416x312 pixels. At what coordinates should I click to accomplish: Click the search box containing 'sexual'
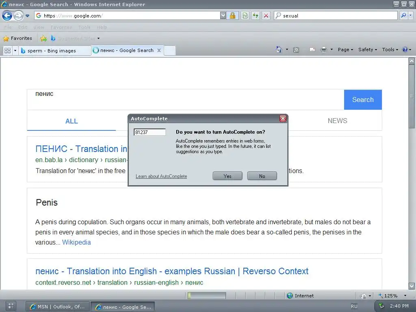click(336, 16)
